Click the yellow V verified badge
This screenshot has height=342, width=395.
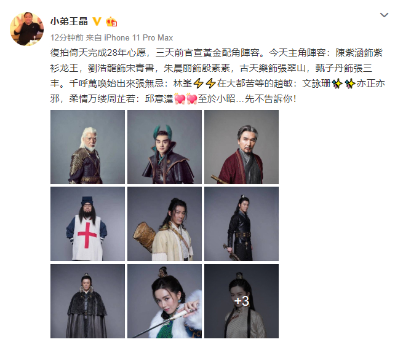pyautogui.click(x=97, y=21)
